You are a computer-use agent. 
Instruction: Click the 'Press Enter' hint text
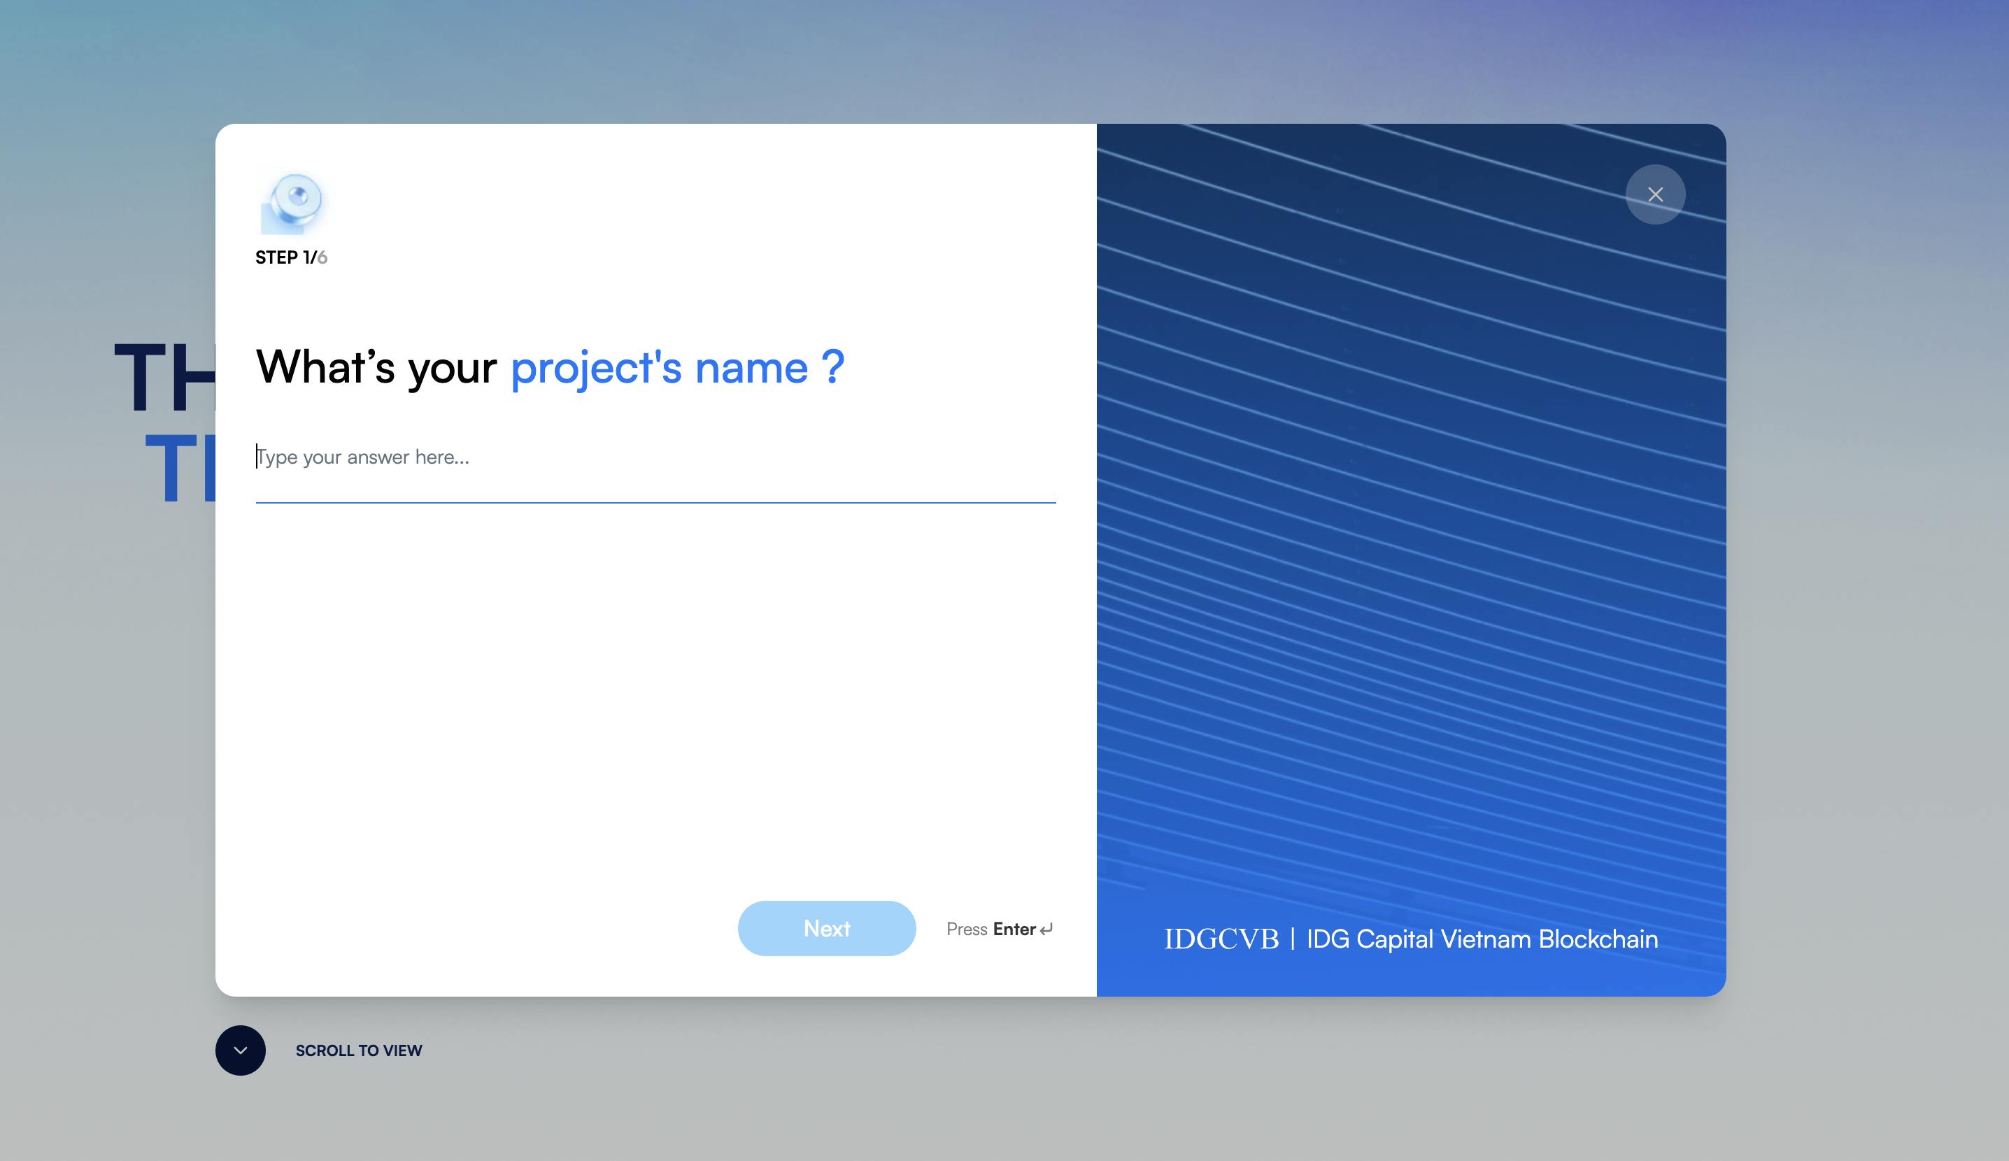click(991, 929)
